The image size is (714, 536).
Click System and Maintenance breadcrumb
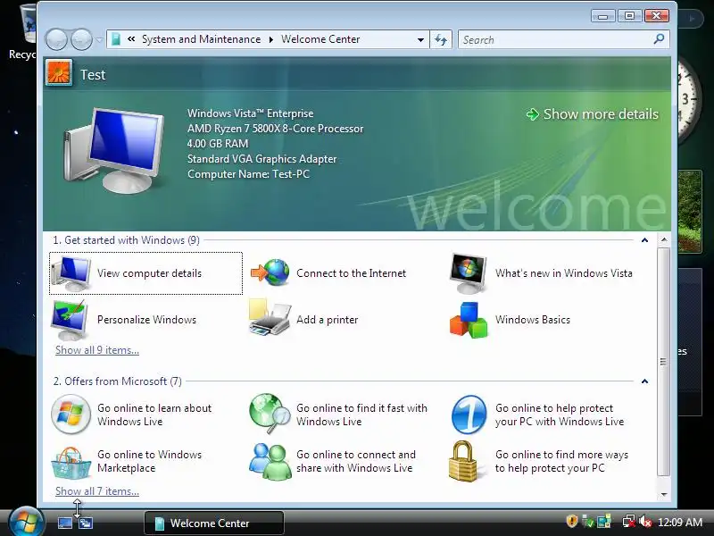point(202,39)
